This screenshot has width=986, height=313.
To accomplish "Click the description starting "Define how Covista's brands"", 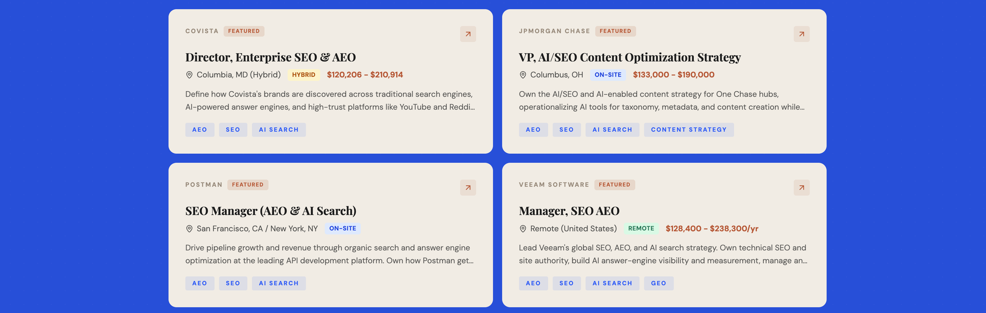I will (330, 101).
